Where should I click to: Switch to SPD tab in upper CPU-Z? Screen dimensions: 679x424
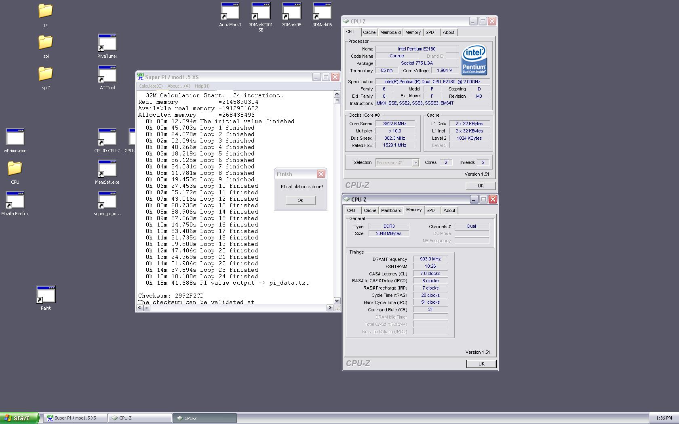click(430, 32)
